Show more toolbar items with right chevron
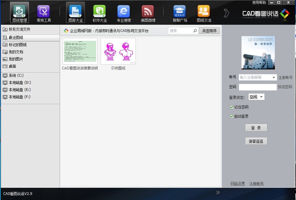This screenshot has height=200, width=296. coord(227,13)
